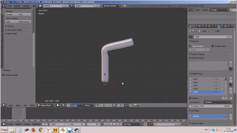
Task: Enable Relative shape keys checkbox
Action: pos(190,98)
